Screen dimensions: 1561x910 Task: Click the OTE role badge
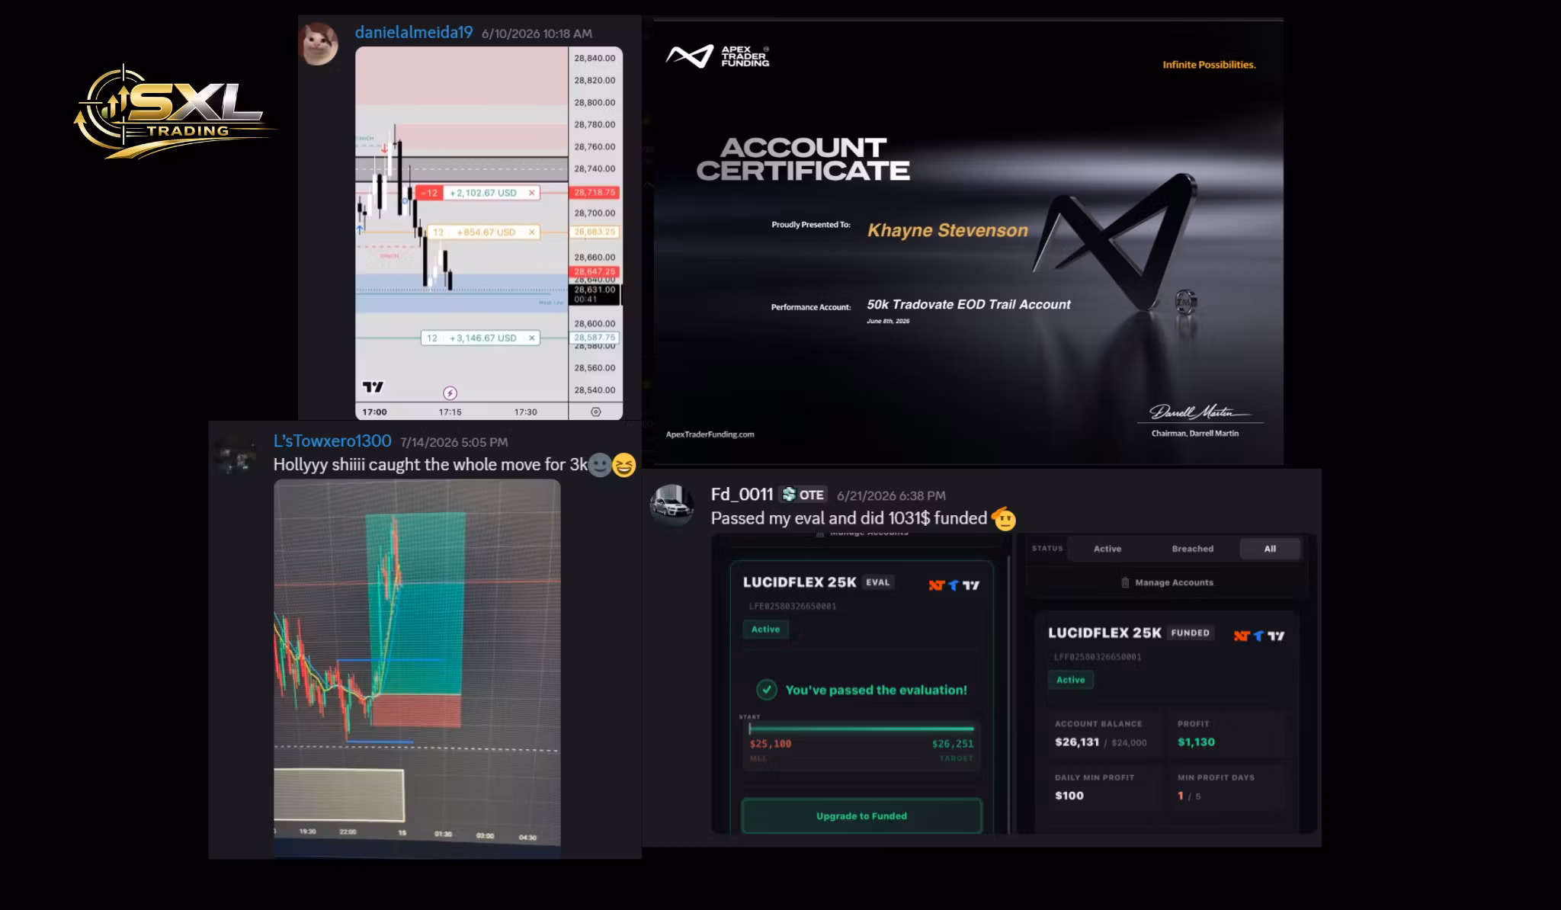click(x=803, y=495)
